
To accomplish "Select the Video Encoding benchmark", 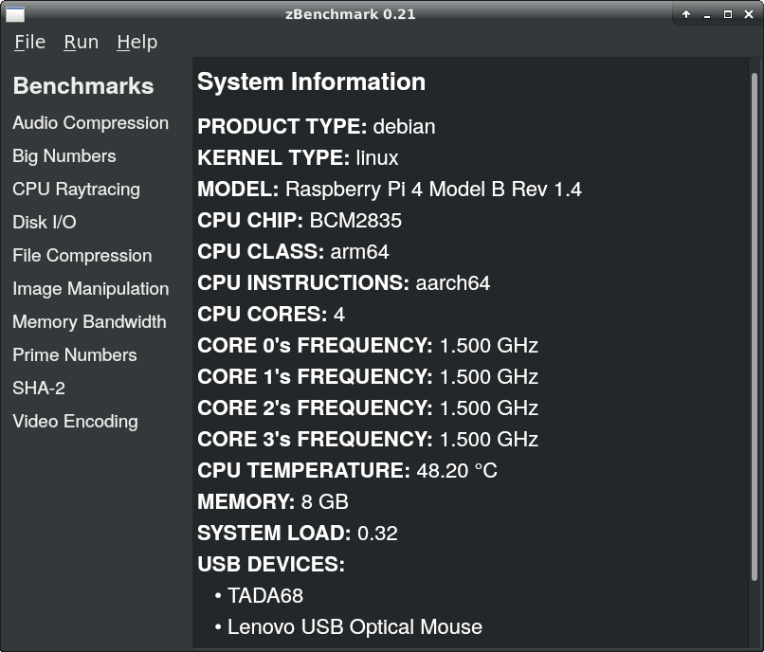I will [75, 421].
